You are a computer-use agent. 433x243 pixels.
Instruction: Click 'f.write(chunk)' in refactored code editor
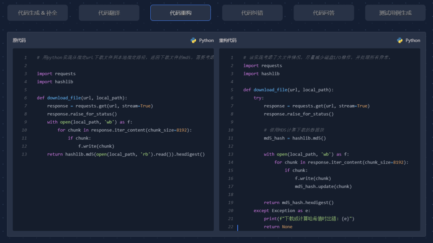pos(313,178)
